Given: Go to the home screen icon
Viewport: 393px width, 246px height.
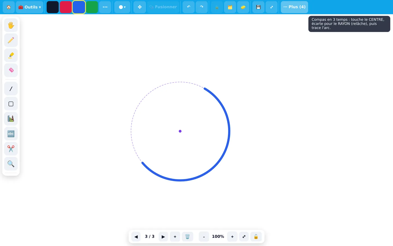Looking at the screenshot, I should click(x=9, y=7).
